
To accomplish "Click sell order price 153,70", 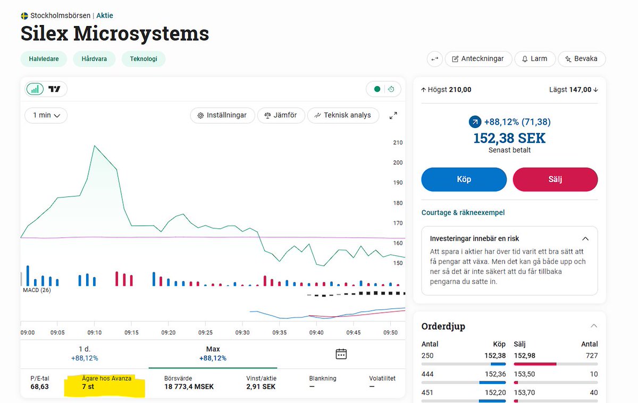I will coord(525,393).
